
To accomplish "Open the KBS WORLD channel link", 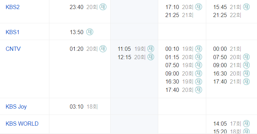I will [x=22, y=124].
